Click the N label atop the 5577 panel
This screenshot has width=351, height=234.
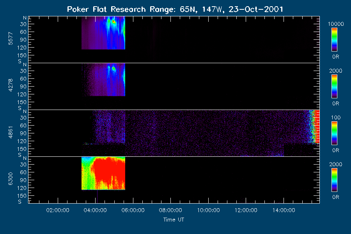tap(25, 18)
